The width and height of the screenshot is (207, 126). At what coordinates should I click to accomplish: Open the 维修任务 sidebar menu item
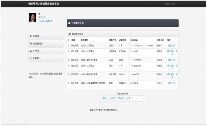pyautogui.click(x=46, y=36)
